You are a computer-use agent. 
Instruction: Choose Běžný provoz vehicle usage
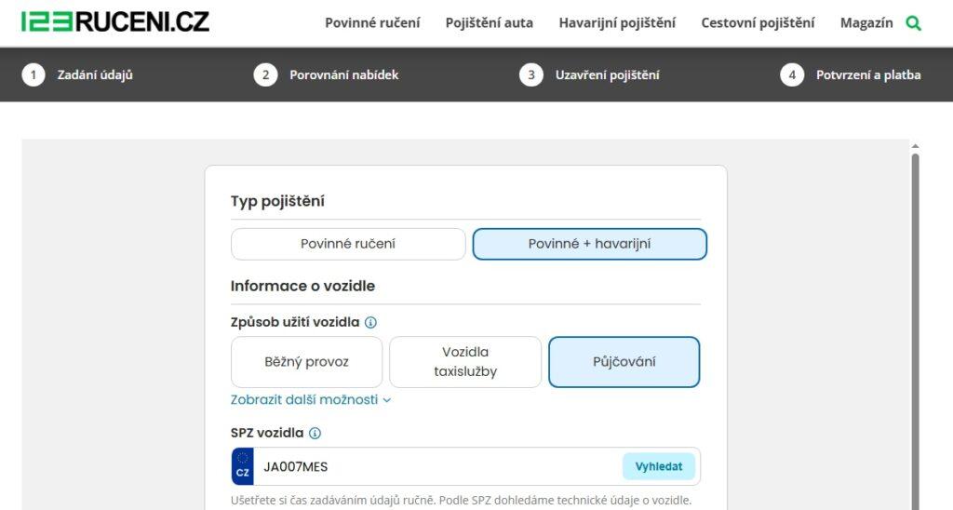pyautogui.click(x=306, y=362)
